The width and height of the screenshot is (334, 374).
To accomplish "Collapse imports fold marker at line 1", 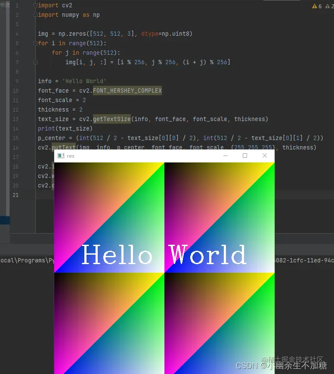I will coord(35,5).
